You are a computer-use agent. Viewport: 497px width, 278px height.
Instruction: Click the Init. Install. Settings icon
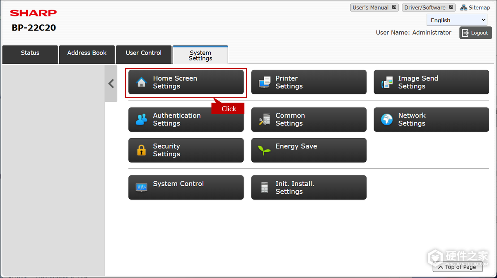point(264,187)
